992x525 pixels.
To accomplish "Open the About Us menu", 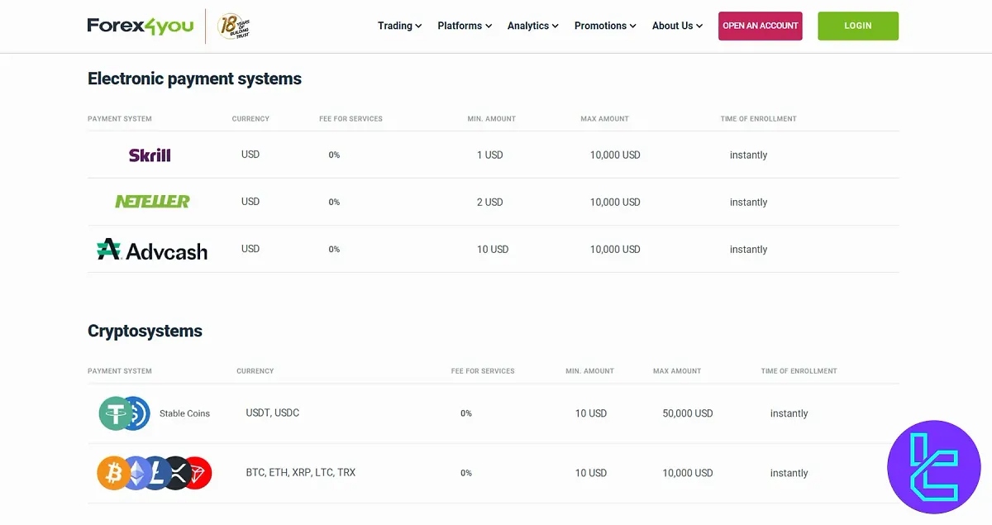I will coord(677,26).
